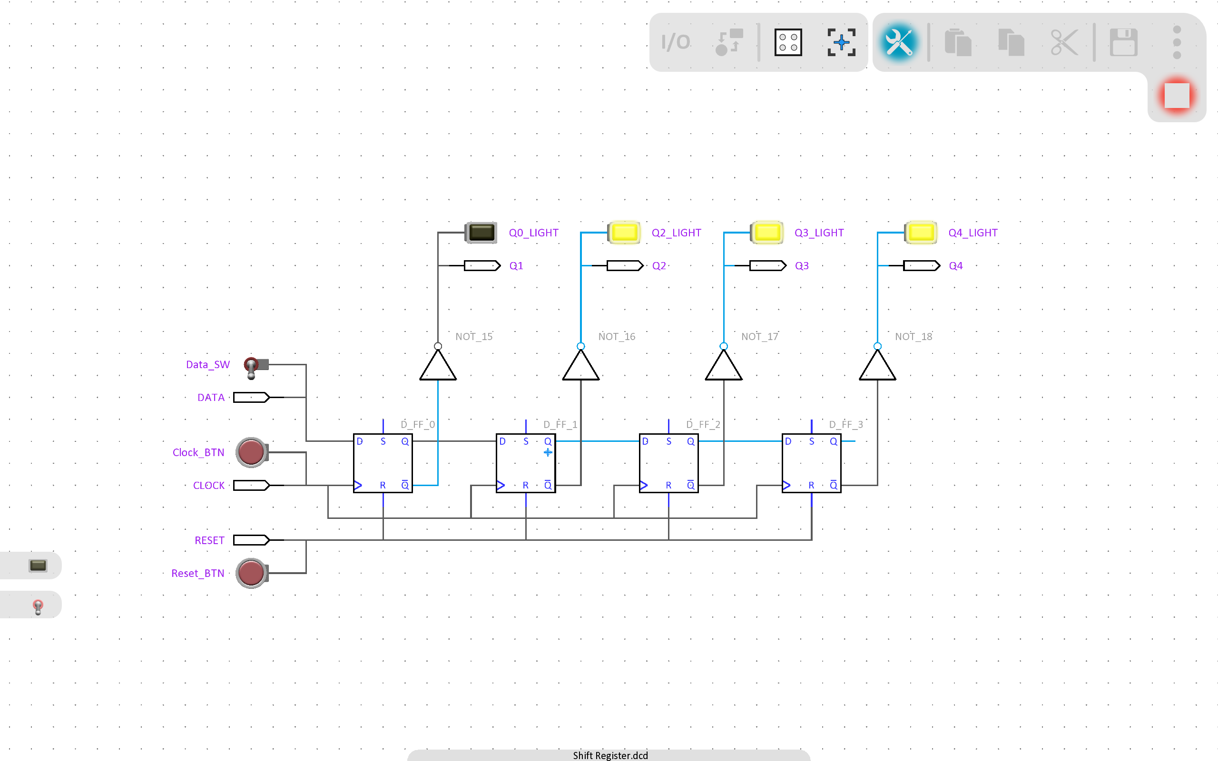Viewport: 1218px width, 761px height.
Task: Click the copy documents icon
Action: click(x=1011, y=42)
